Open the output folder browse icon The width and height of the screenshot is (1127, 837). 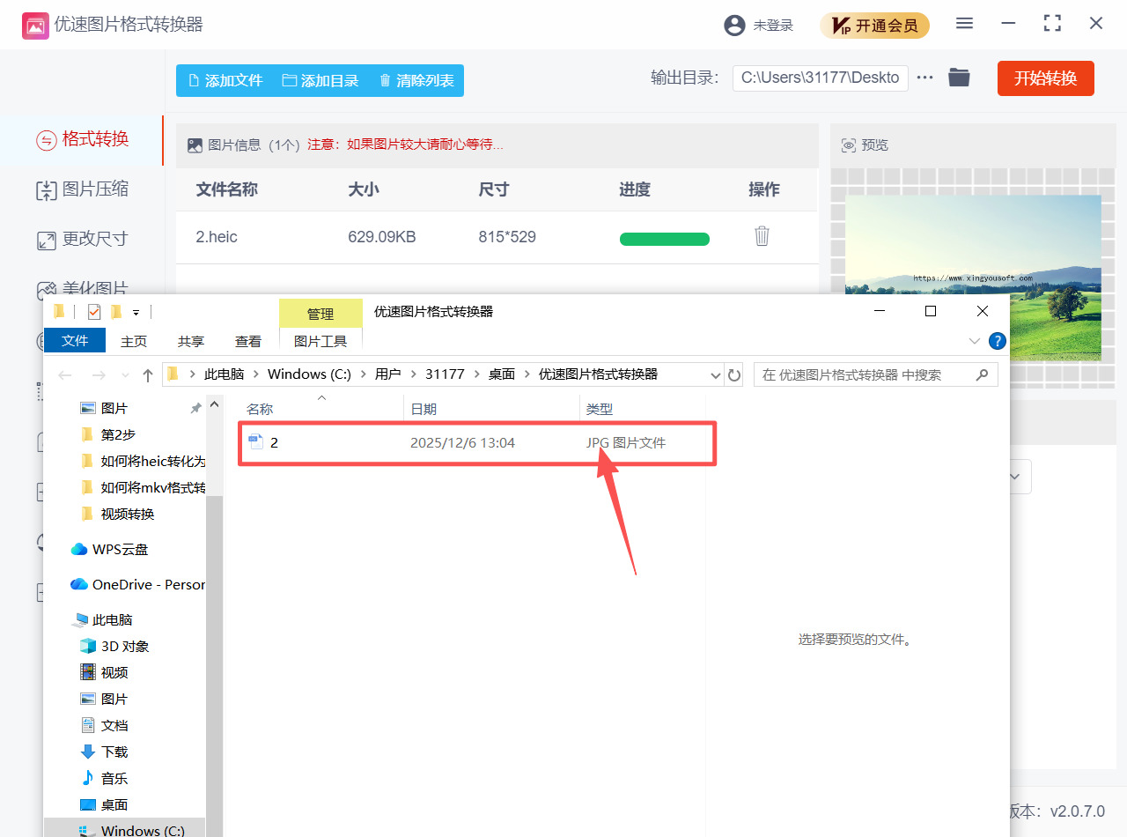coord(959,78)
